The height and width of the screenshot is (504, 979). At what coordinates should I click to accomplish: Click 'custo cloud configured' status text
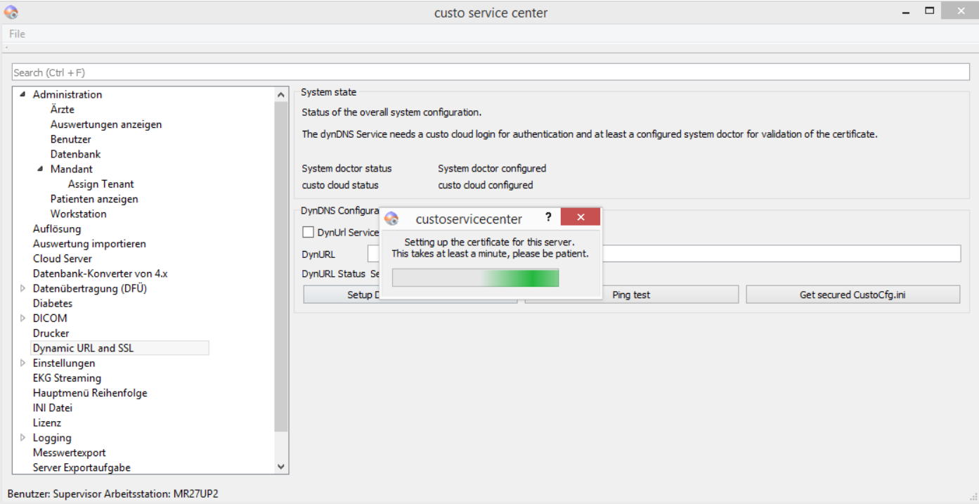(486, 186)
